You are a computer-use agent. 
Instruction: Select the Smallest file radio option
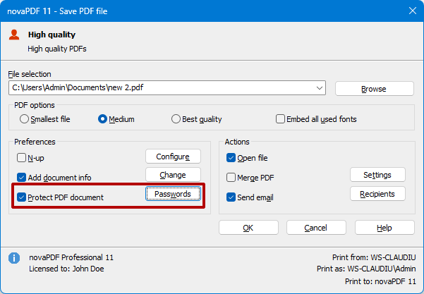coord(25,119)
